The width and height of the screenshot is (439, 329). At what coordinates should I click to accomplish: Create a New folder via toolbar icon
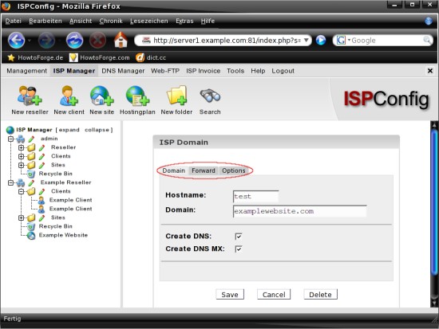coord(176,96)
